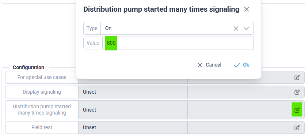Select the Unset value in Field test row
305x135 pixels.
pos(89,127)
